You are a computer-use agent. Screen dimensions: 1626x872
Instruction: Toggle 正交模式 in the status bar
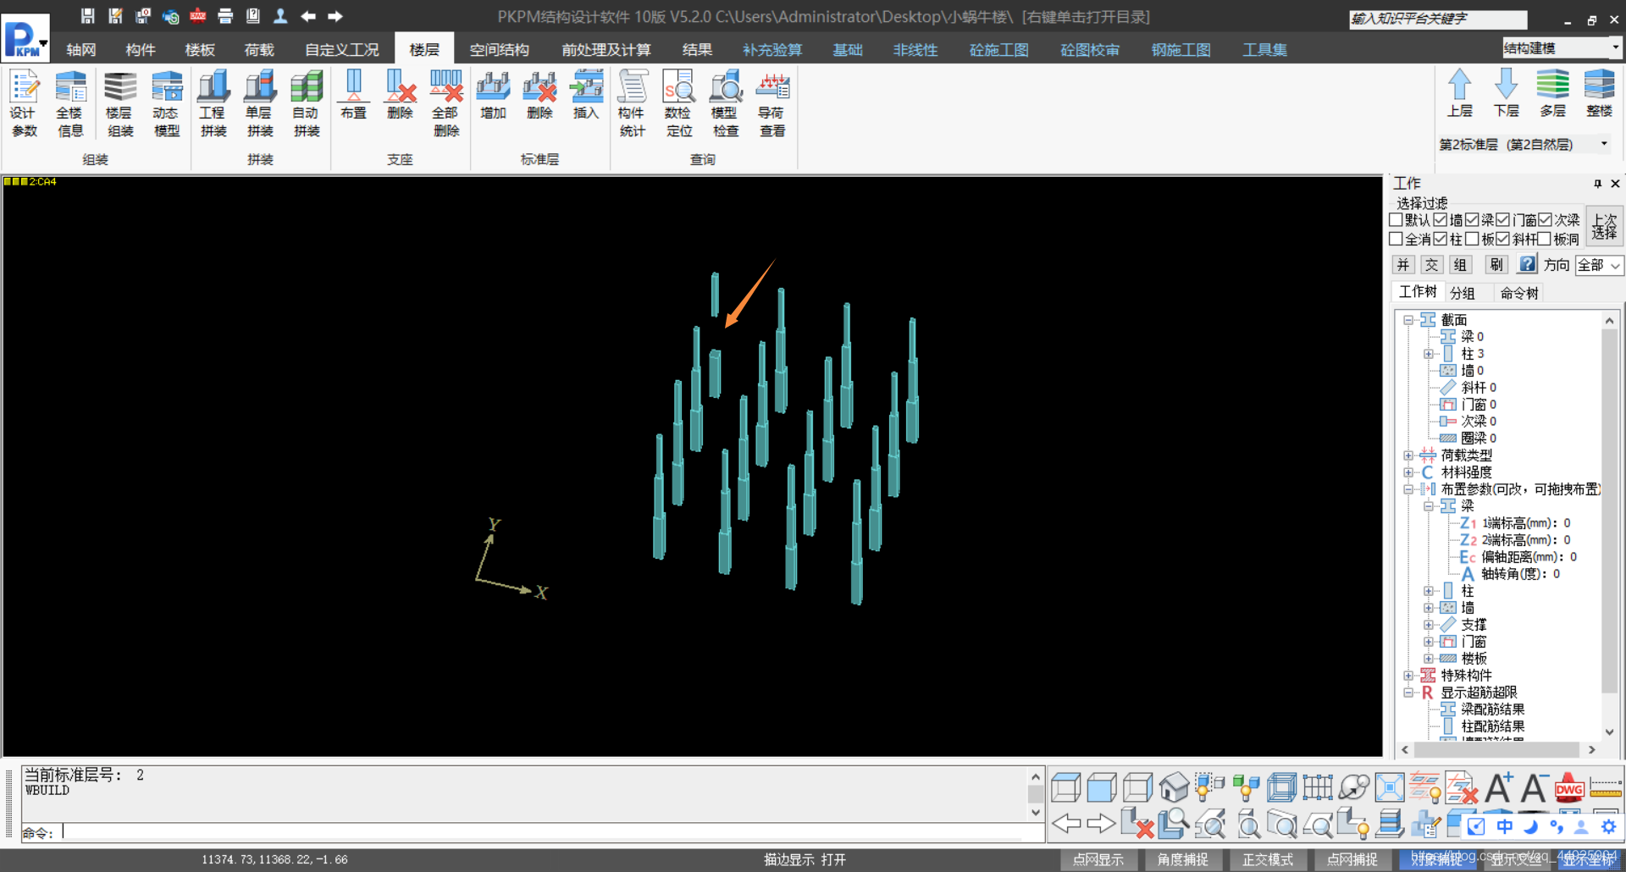pyautogui.click(x=1268, y=859)
